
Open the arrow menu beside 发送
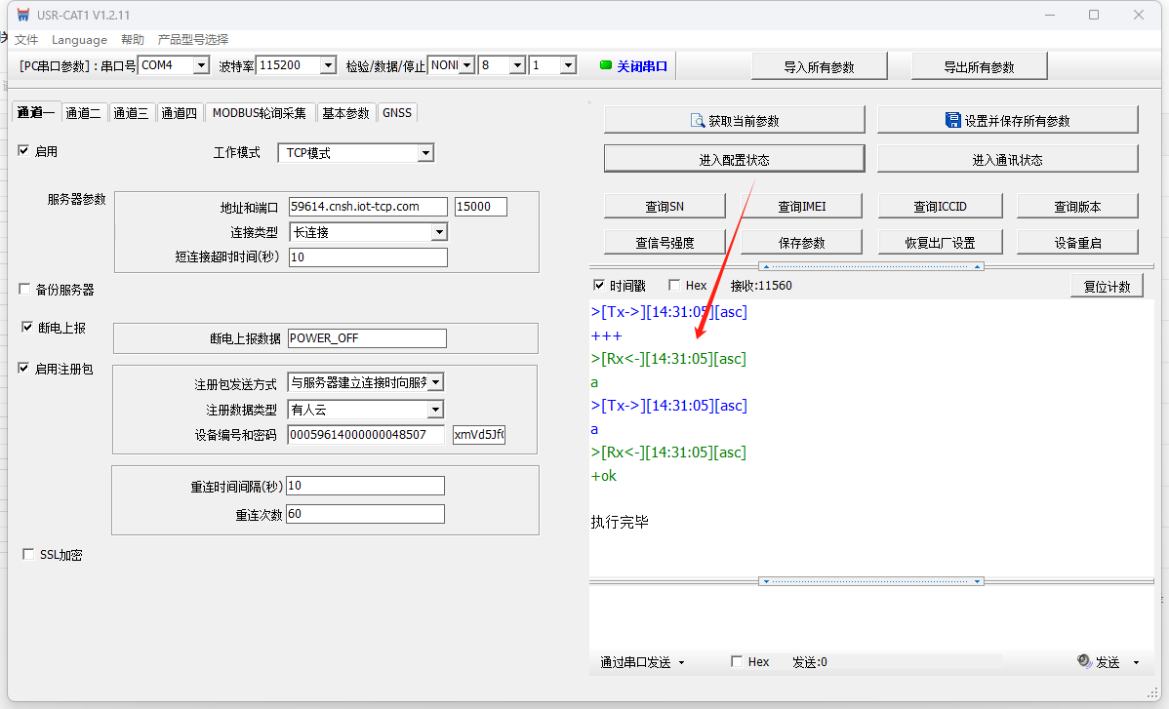coord(1136,663)
